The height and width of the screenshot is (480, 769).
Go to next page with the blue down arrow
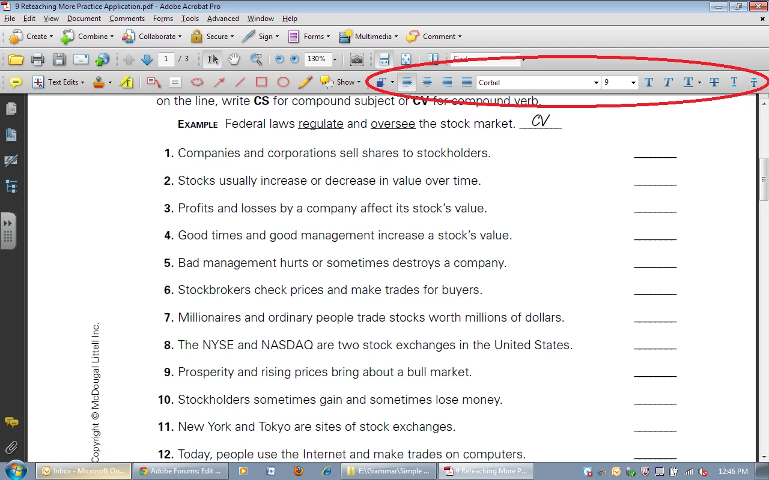click(x=147, y=59)
